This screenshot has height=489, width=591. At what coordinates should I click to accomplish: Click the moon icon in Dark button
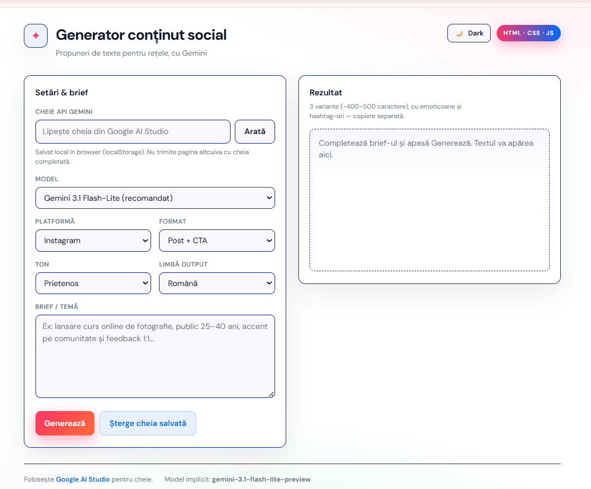pos(460,33)
